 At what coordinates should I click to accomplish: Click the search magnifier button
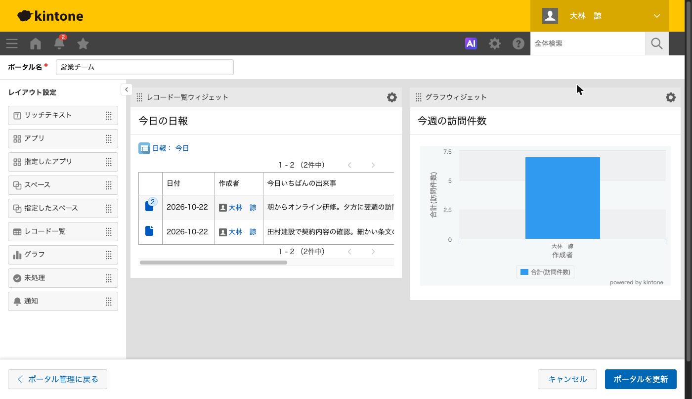click(x=657, y=44)
